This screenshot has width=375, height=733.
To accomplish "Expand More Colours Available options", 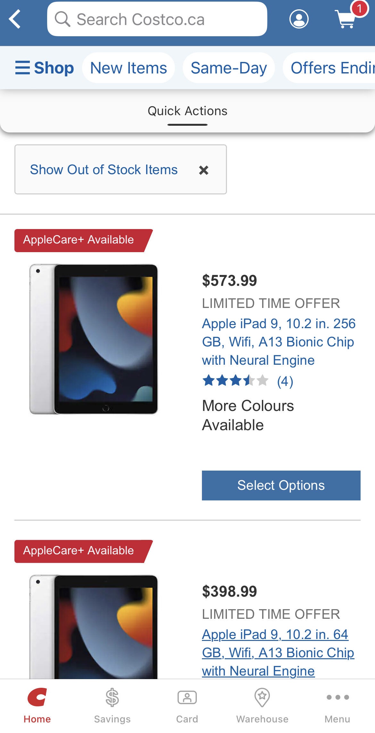I will click(248, 415).
